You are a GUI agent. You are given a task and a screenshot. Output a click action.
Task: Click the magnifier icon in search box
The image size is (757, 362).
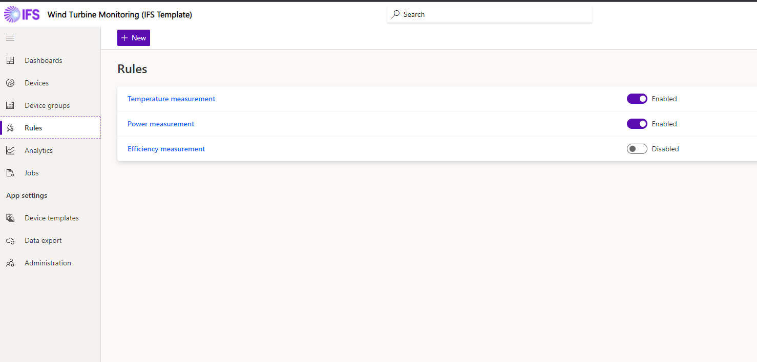point(395,14)
